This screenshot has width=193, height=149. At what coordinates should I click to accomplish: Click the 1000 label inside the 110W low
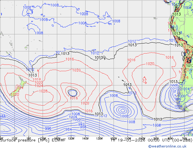point(124,116)
